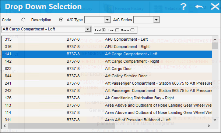The image size is (221, 133).
Task: Open the A/C Type dropdown
Action: pos(107,20)
